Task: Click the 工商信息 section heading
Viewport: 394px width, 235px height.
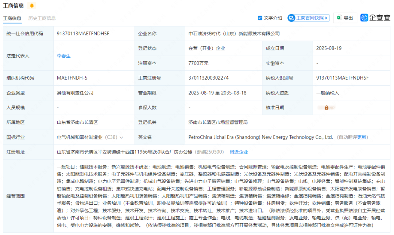Action: [x=13, y=5]
